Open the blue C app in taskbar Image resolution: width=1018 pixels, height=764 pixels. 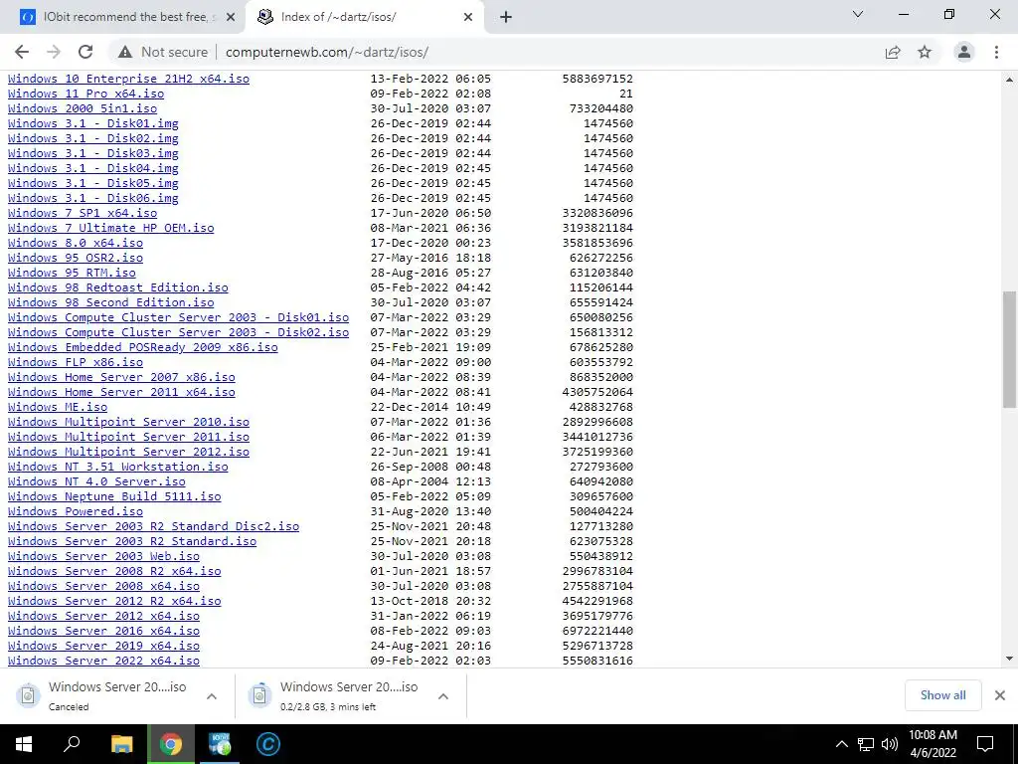(x=268, y=744)
